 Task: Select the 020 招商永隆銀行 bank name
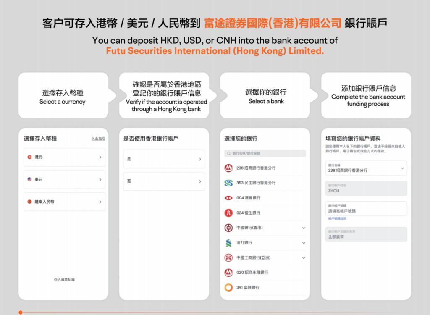coord(252,273)
